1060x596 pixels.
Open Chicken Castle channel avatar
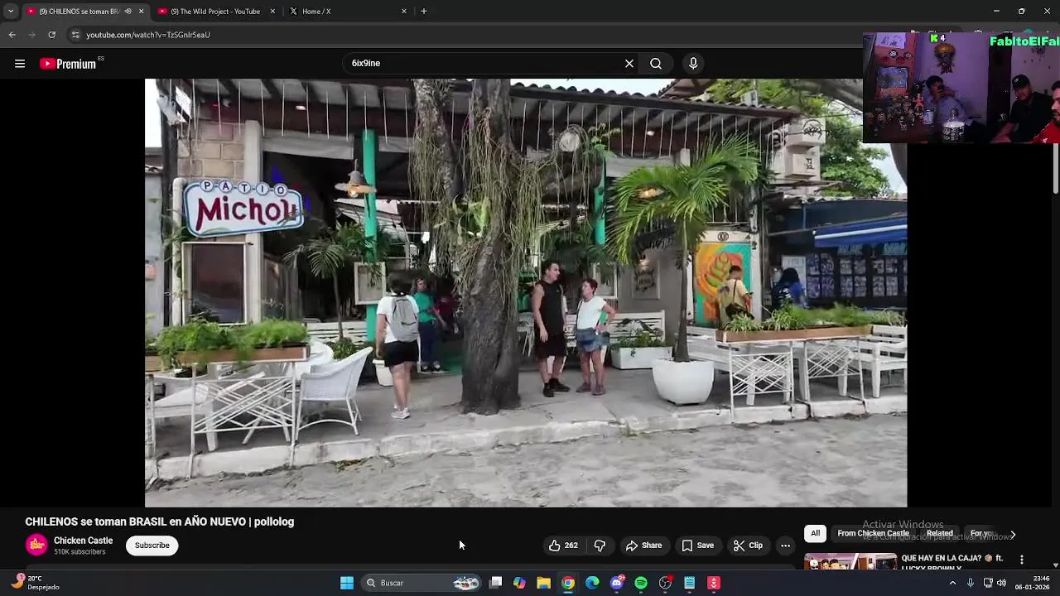36,545
